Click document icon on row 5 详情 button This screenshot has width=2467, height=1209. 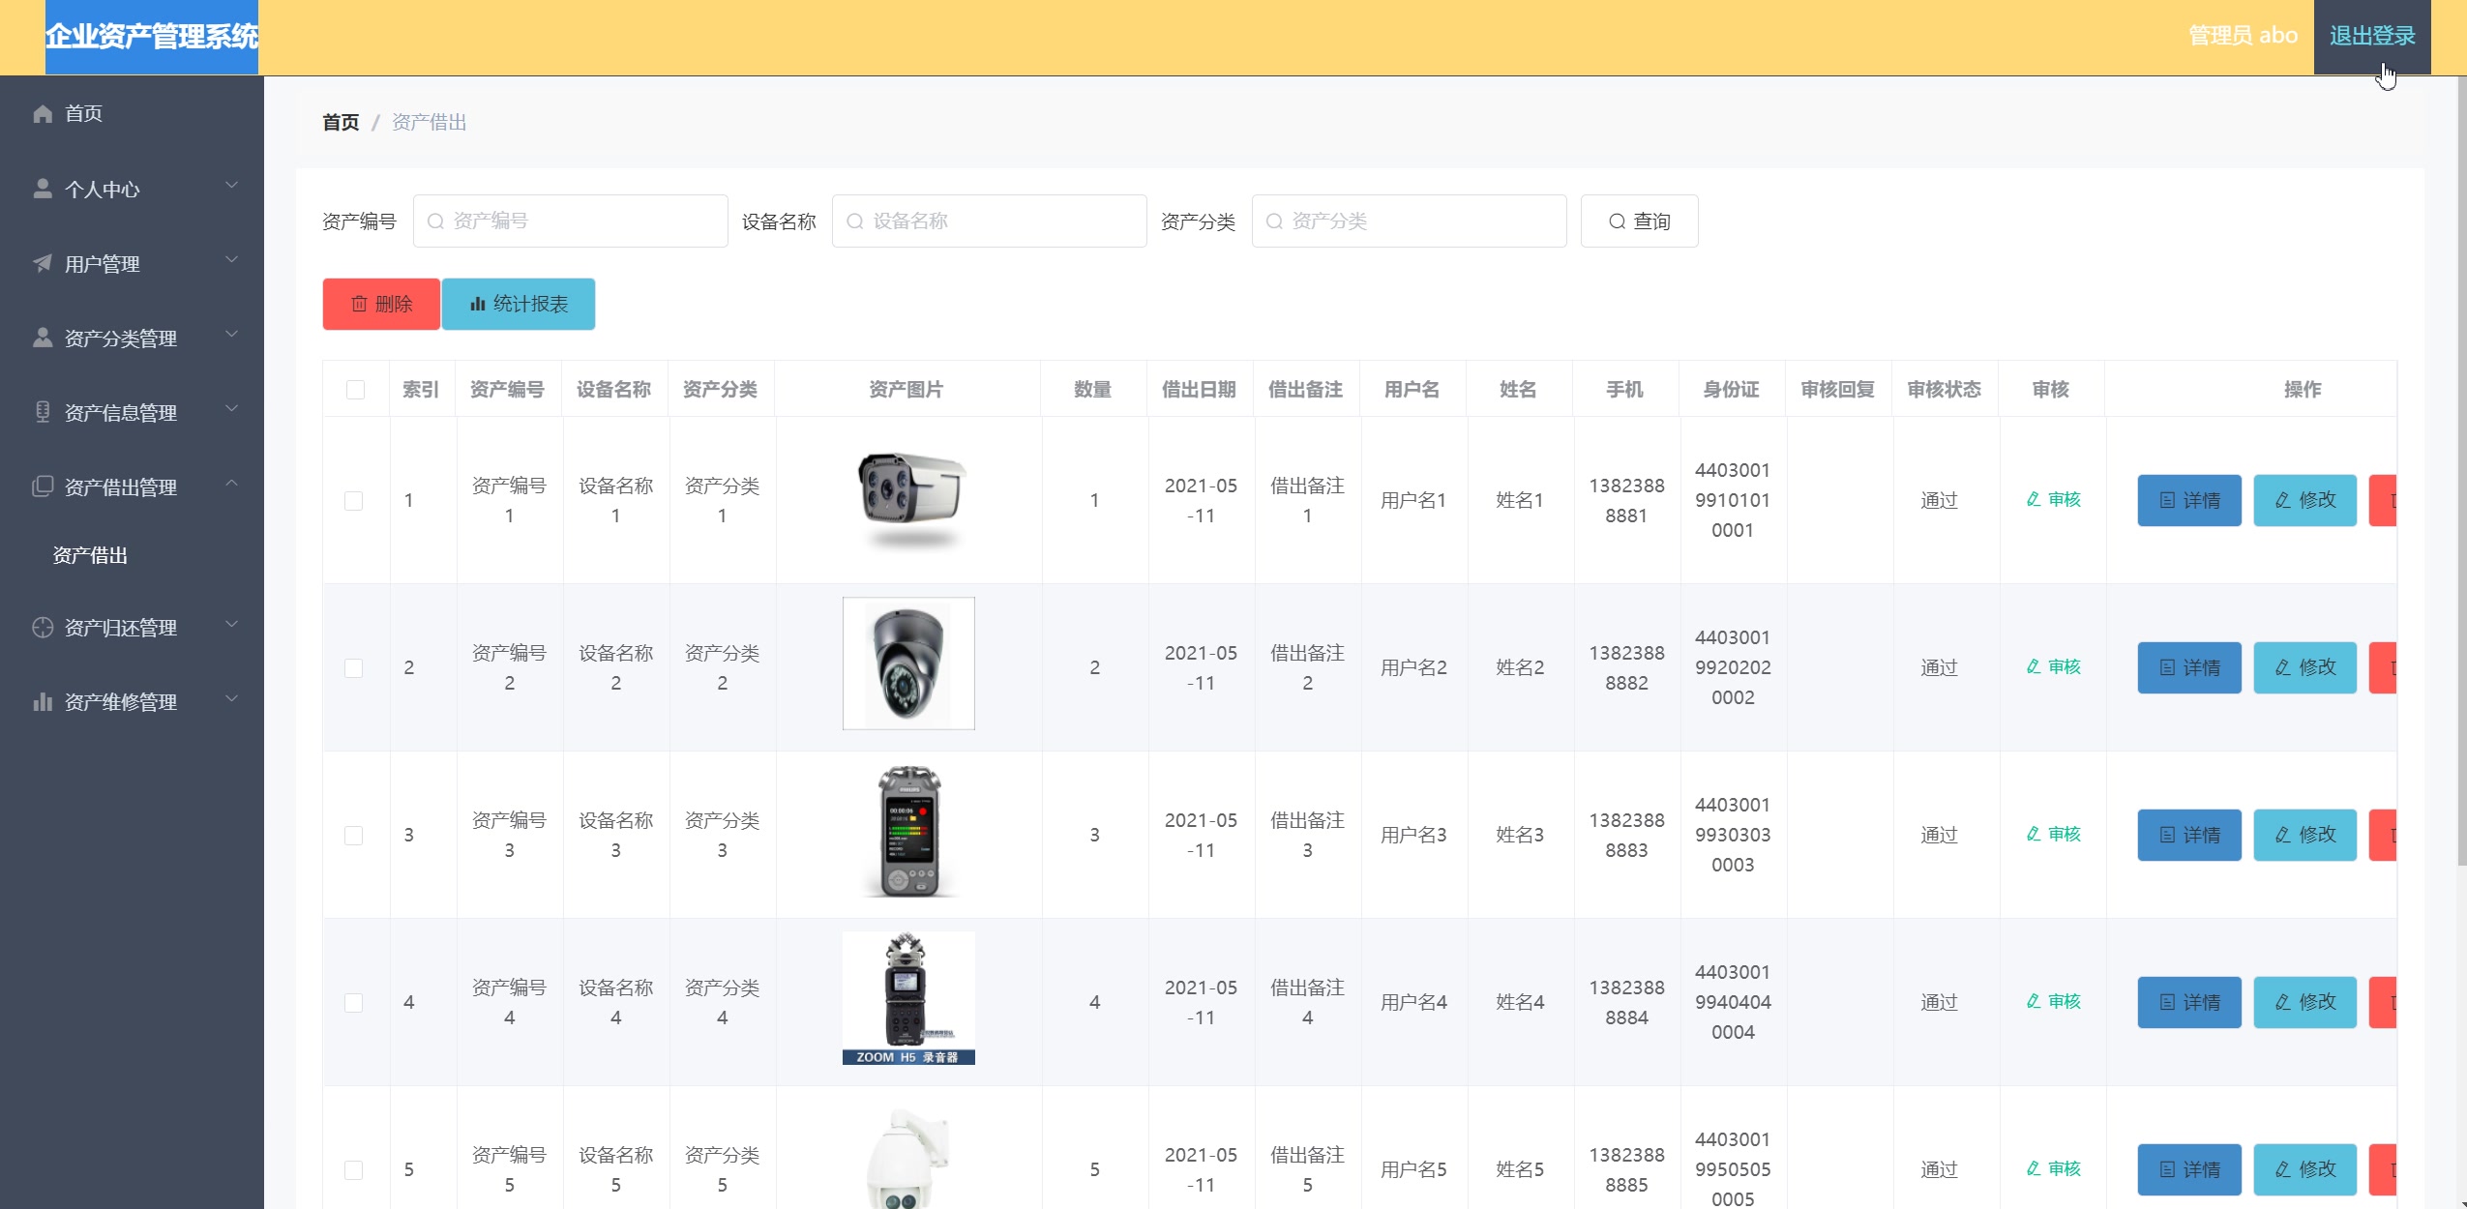point(2167,1169)
